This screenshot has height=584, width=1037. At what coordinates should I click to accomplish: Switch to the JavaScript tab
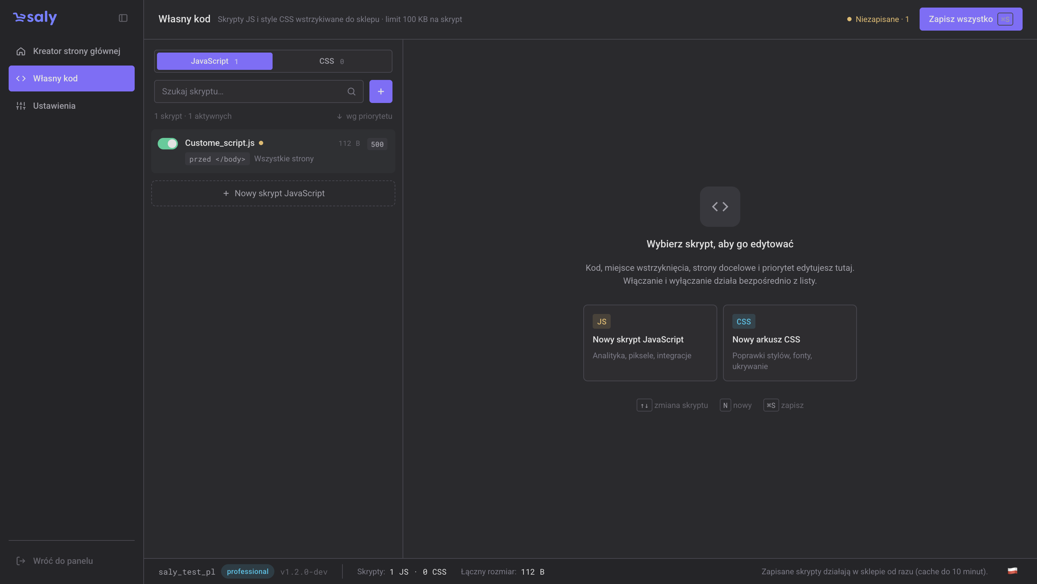pyautogui.click(x=215, y=61)
